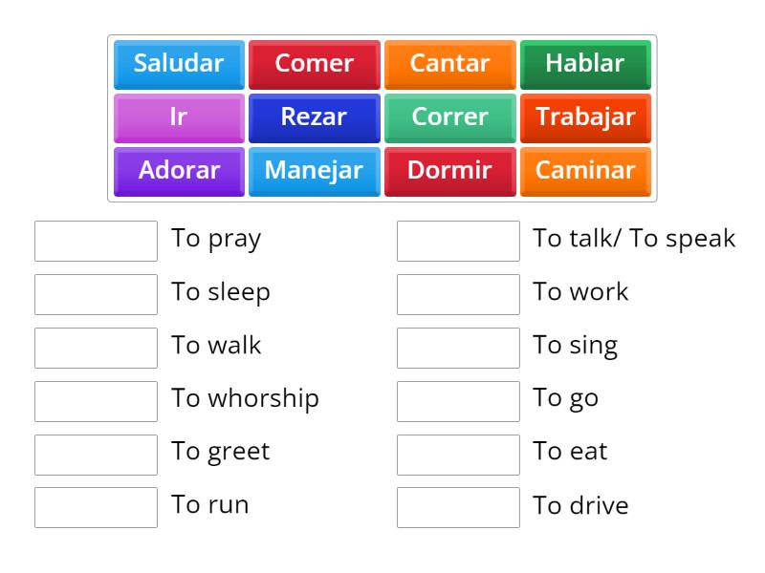
Task: Select the Trabajar tile
Action: pyautogui.click(x=585, y=117)
